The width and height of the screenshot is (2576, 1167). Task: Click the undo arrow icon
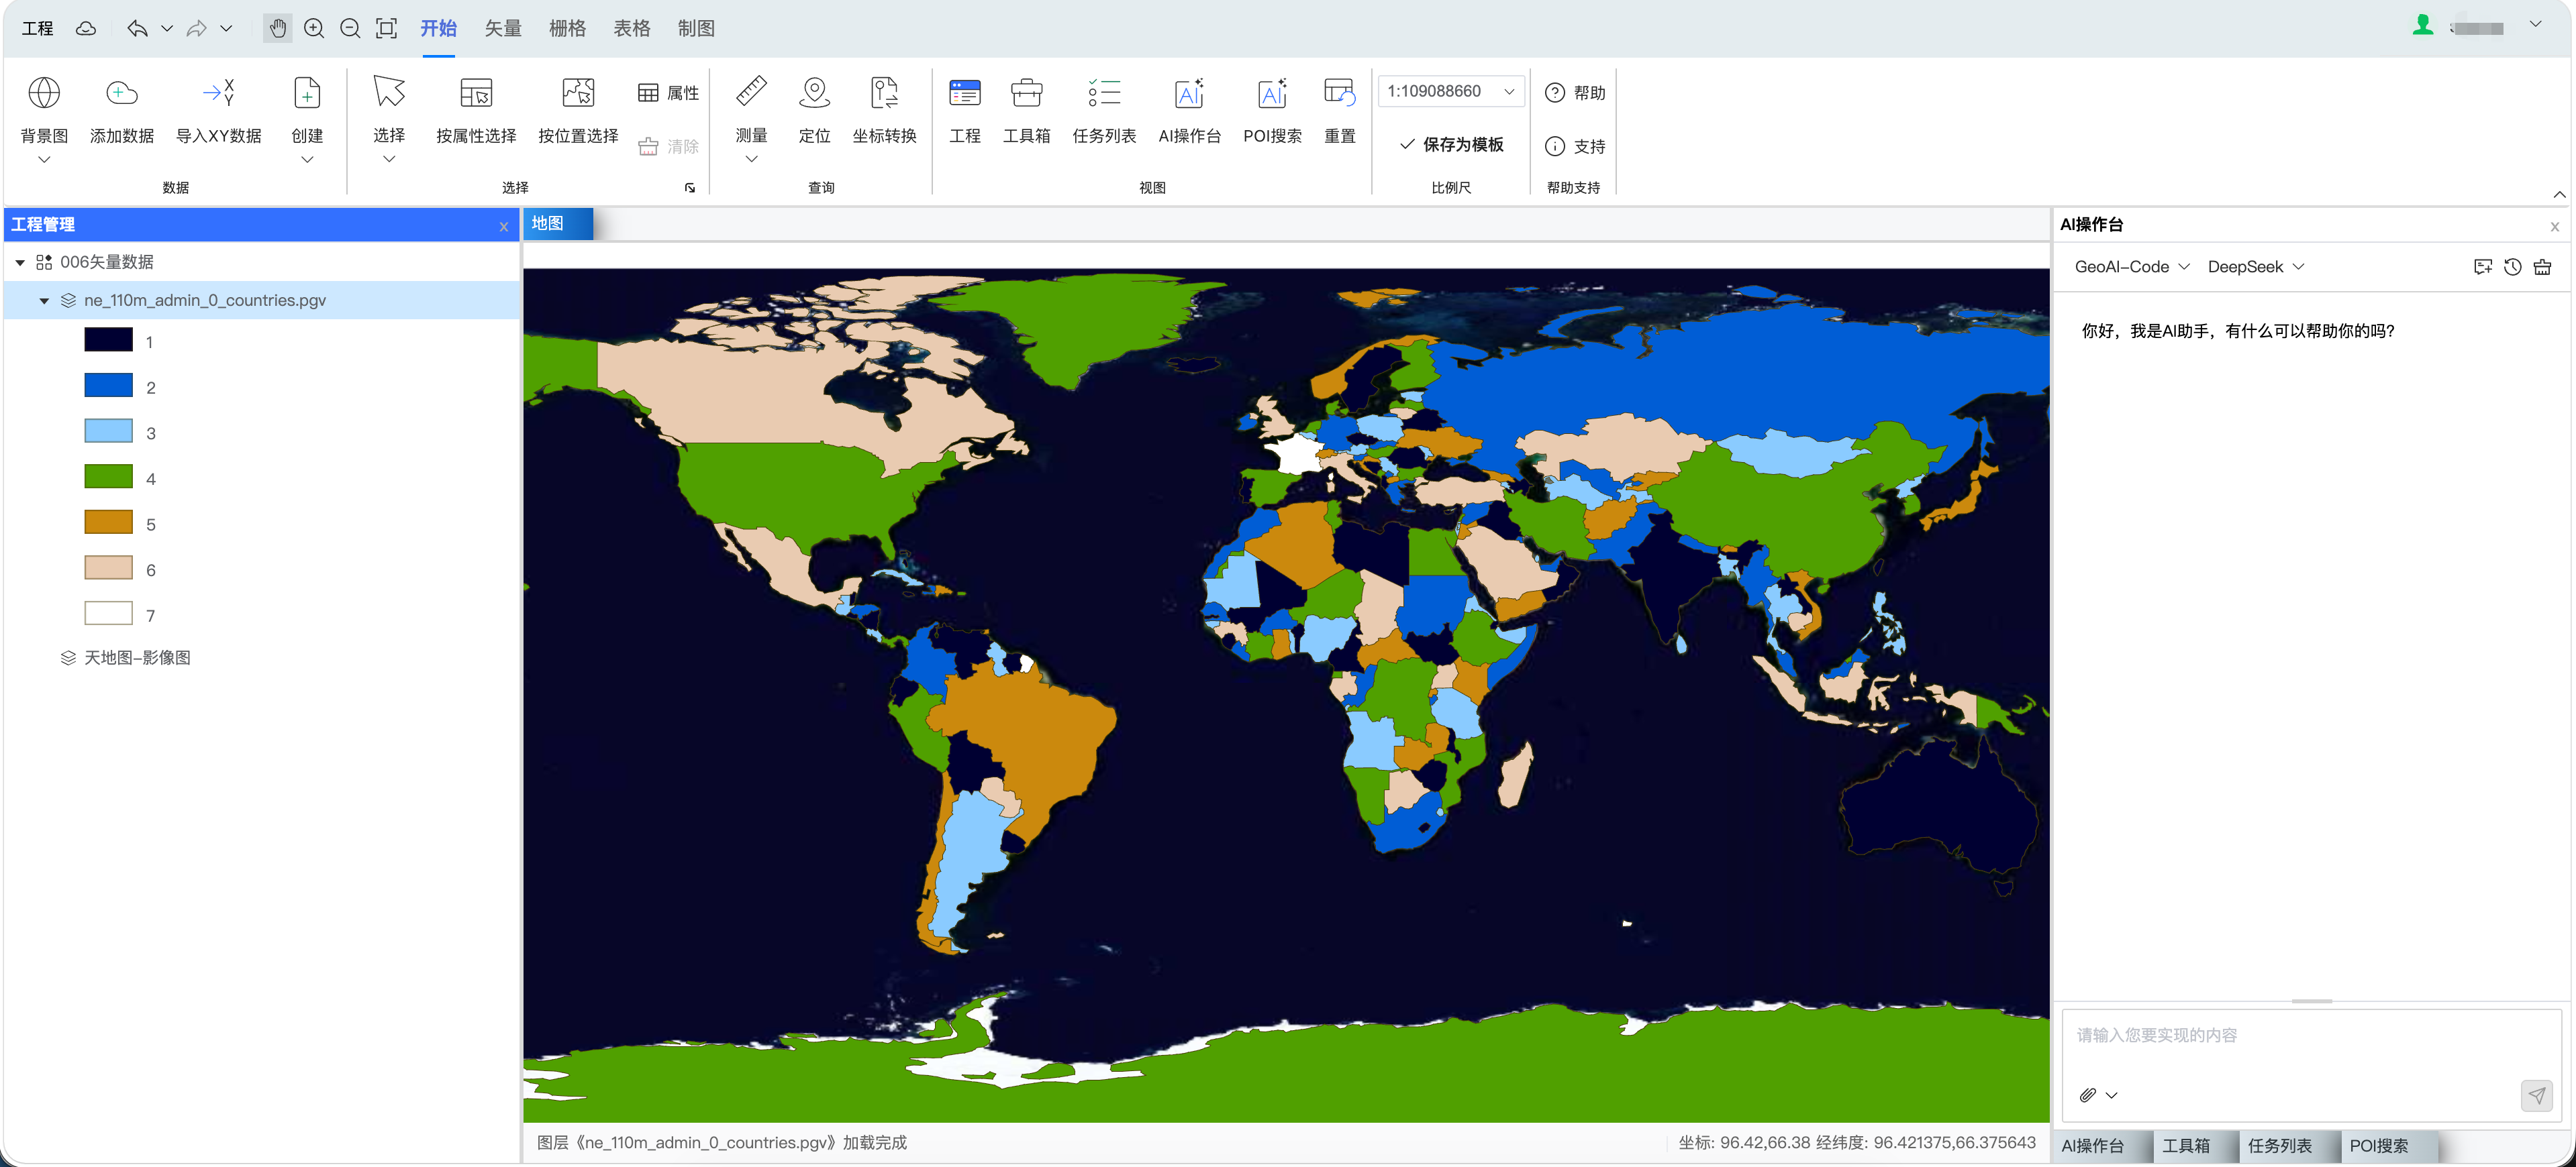click(x=137, y=28)
